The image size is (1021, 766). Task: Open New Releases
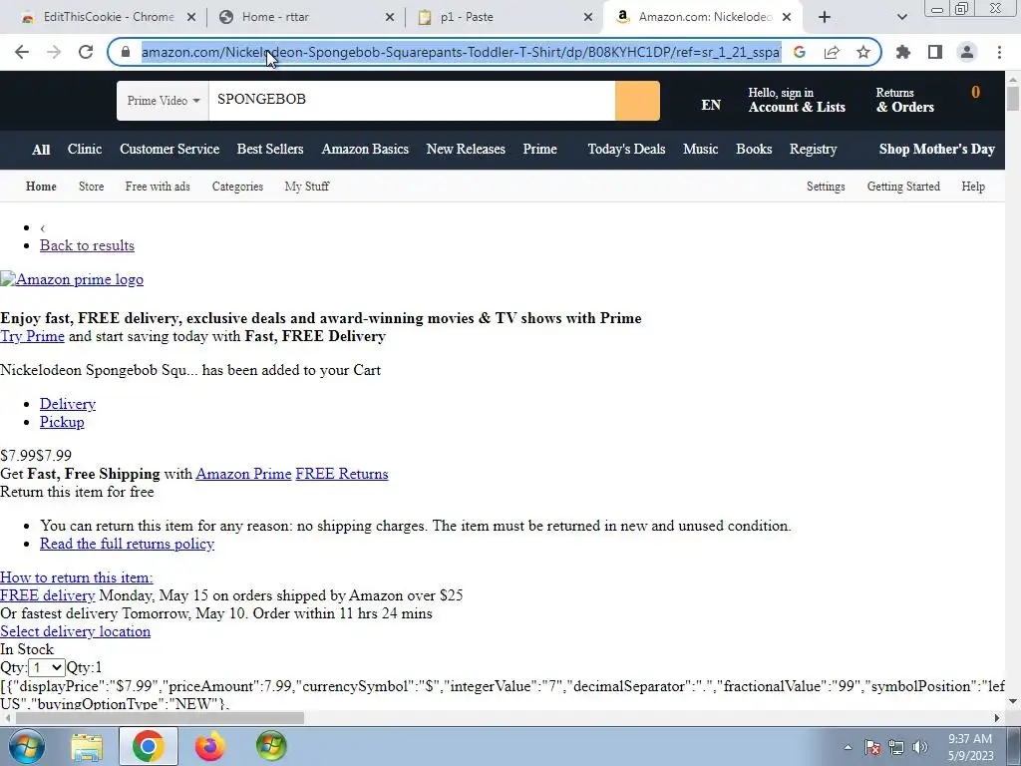click(466, 150)
